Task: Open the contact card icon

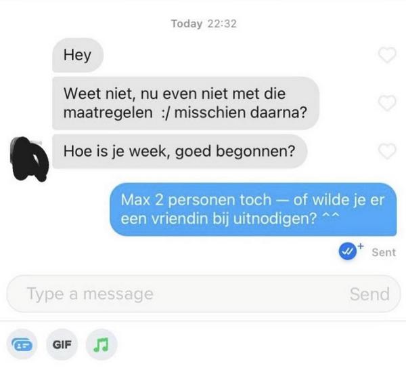Action: tap(22, 345)
